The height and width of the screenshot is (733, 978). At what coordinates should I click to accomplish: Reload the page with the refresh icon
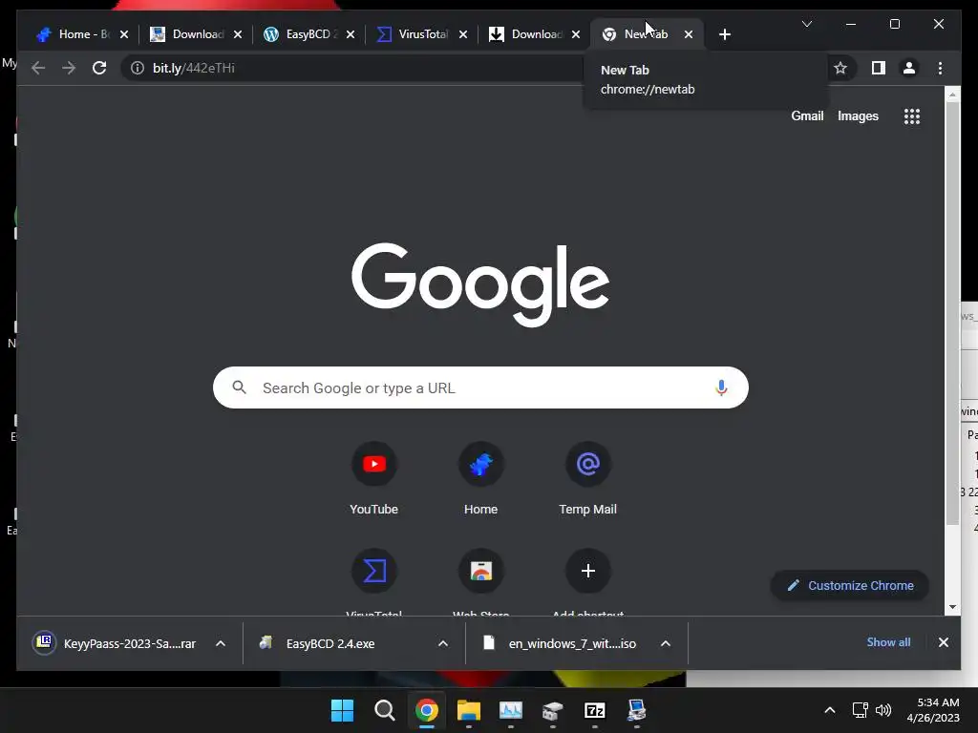pos(99,68)
